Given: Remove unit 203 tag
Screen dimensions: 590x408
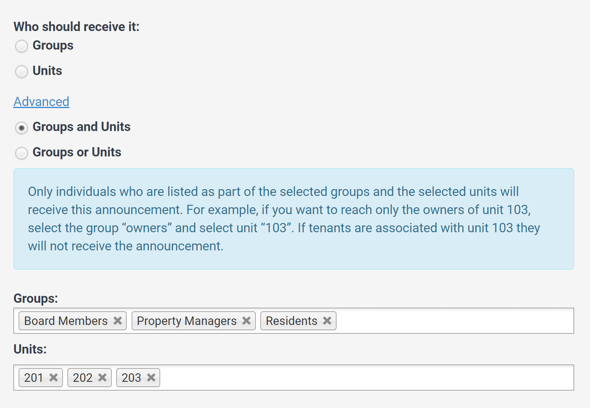Looking at the screenshot, I should [151, 377].
